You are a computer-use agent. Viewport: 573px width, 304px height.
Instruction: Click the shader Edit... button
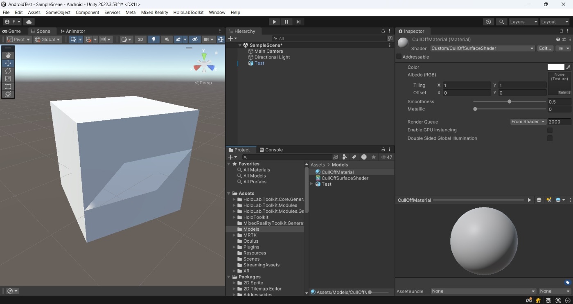(x=545, y=48)
